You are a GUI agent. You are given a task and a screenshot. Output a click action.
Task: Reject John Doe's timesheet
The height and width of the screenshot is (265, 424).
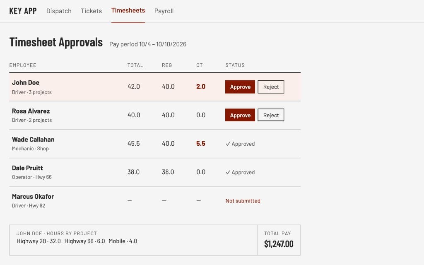[271, 87]
